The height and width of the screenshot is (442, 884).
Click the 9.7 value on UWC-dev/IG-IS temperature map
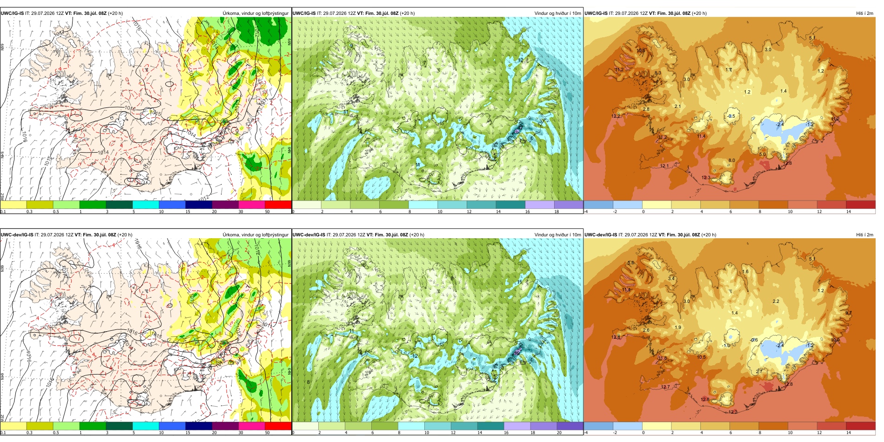pos(849,313)
